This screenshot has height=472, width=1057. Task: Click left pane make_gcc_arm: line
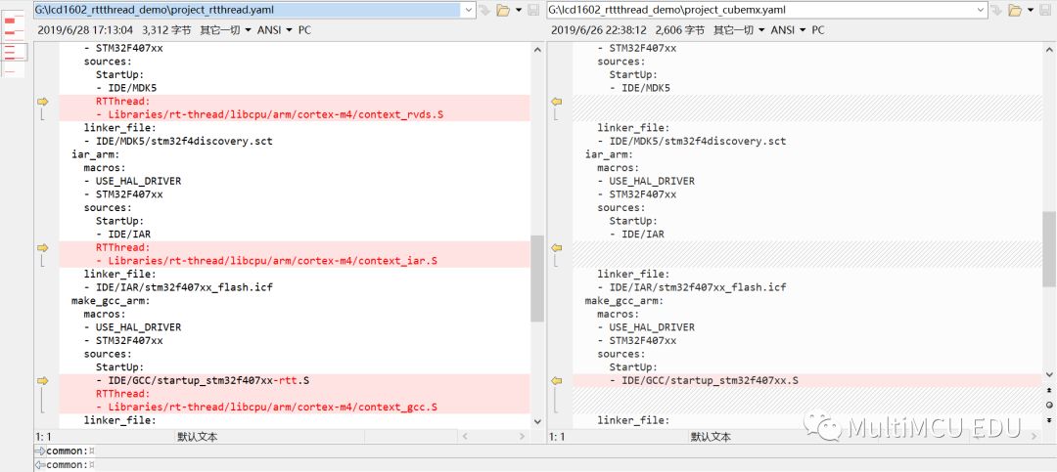click(x=111, y=301)
